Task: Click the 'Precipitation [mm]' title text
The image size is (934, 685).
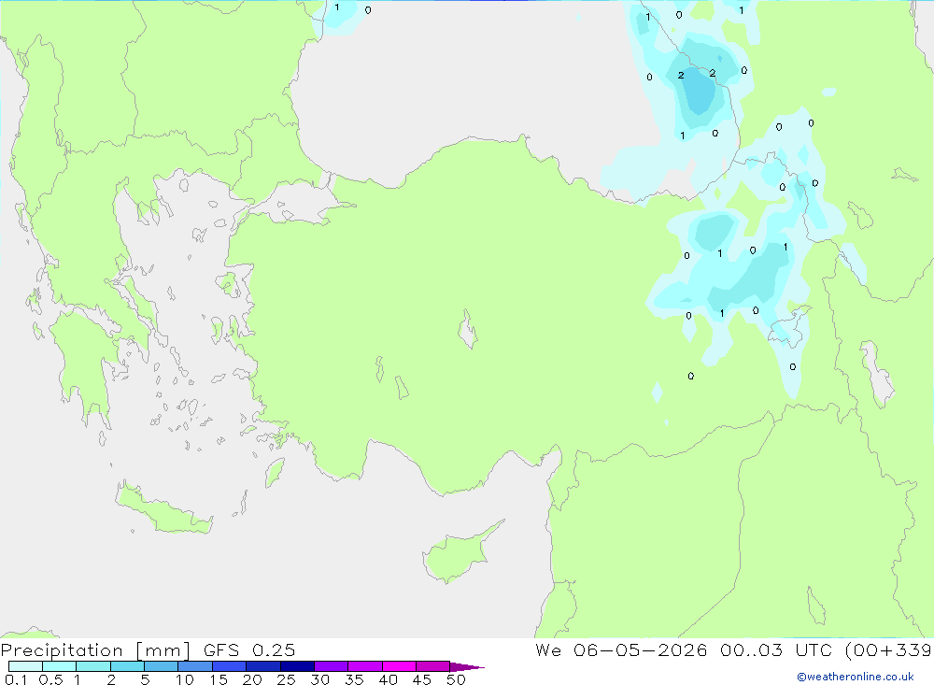Action: (95, 650)
